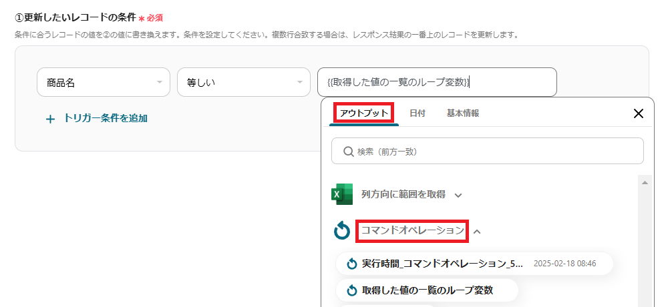Click the plus icon beside トリガー条件を追加
The width and height of the screenshot is (670, 307).
coord(50,119)
